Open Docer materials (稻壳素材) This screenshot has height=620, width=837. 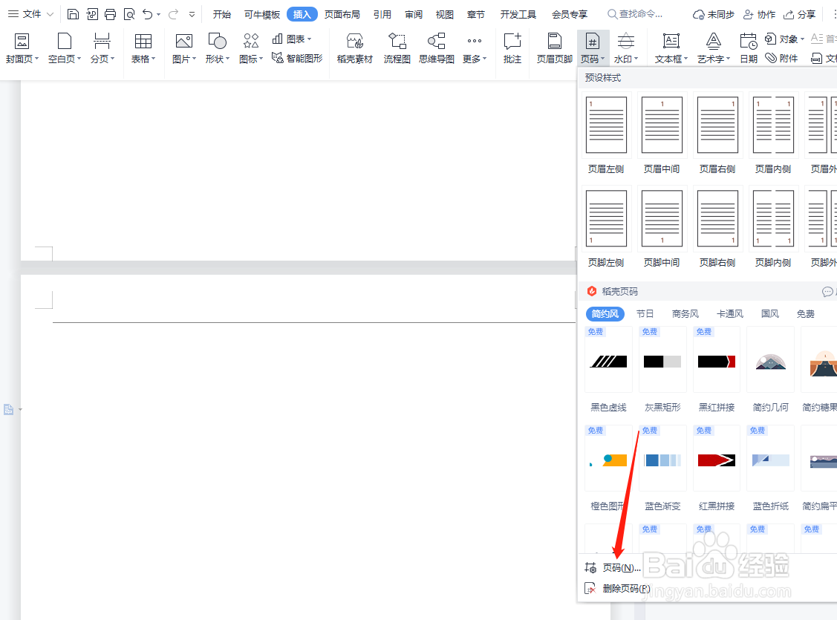(x=354, y=48)
